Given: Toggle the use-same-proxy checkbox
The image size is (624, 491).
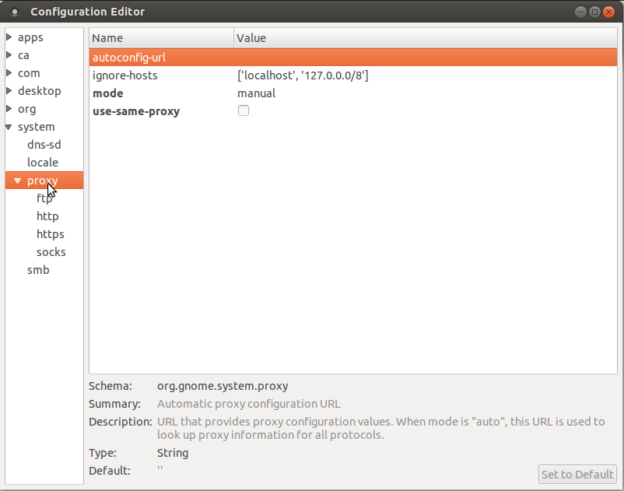Looking at the screenshot, I should [244, 110].
